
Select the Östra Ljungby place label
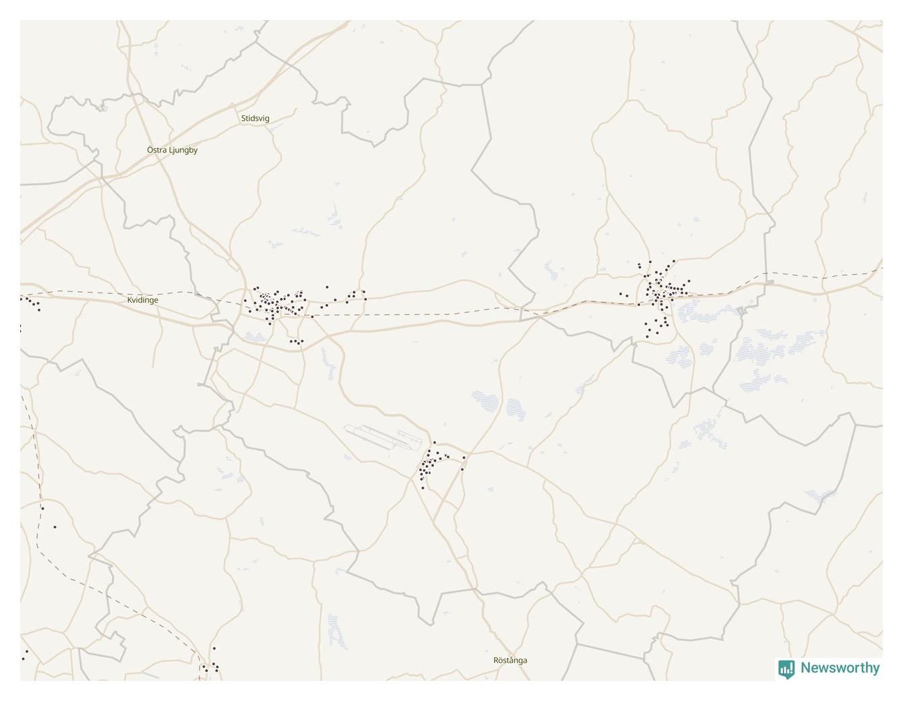(x=173, y=150)
